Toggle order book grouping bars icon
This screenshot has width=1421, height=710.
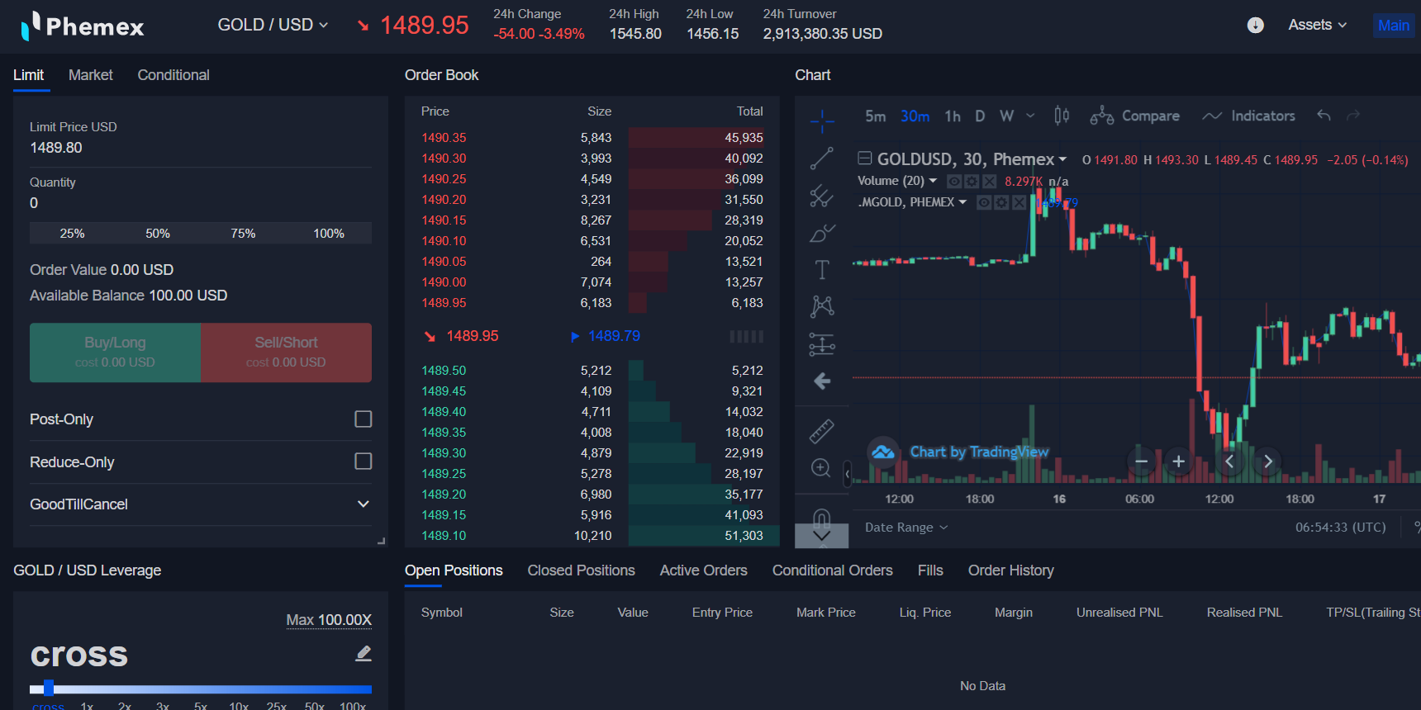pos(746,336)
